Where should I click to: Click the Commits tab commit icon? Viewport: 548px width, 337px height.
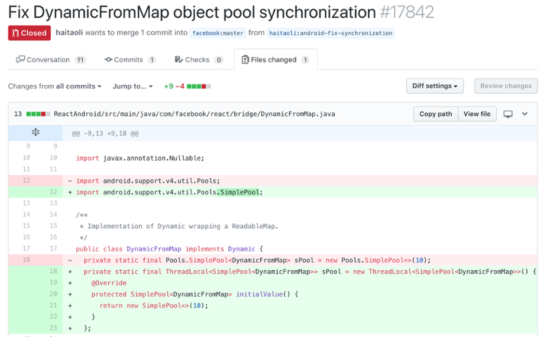[108, 60]
